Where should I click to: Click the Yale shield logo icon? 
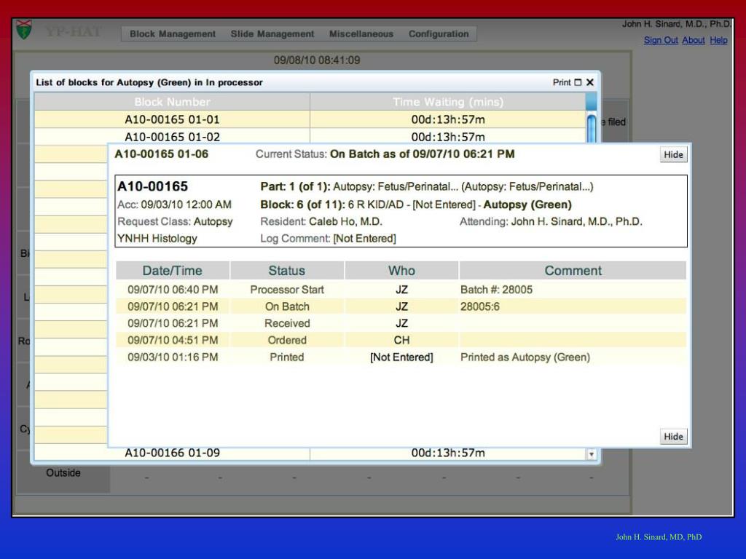pos(24,29)
